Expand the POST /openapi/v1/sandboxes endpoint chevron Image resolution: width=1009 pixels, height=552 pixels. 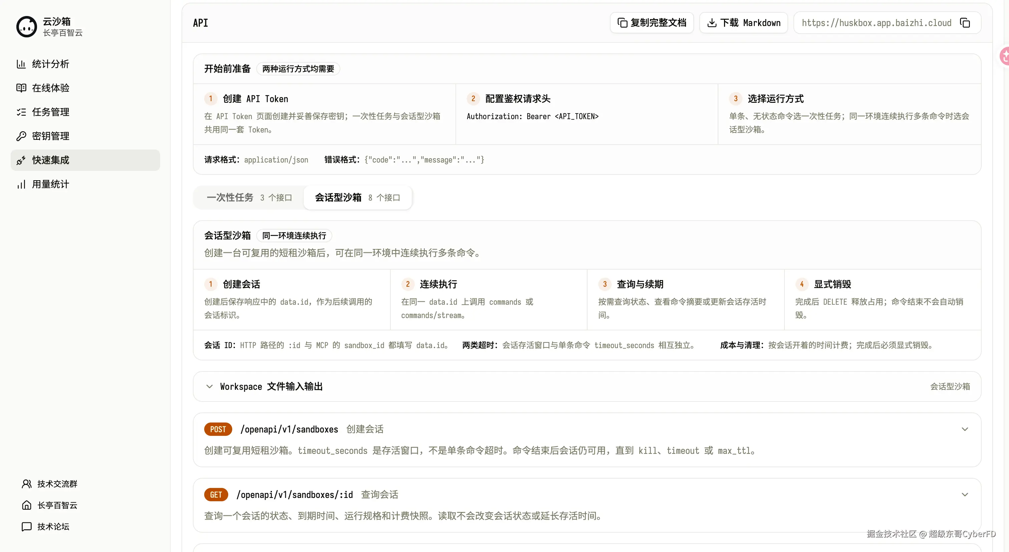point(965,430)
